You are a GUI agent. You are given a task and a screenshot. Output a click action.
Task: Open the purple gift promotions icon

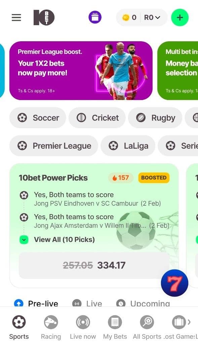(95, 17)
